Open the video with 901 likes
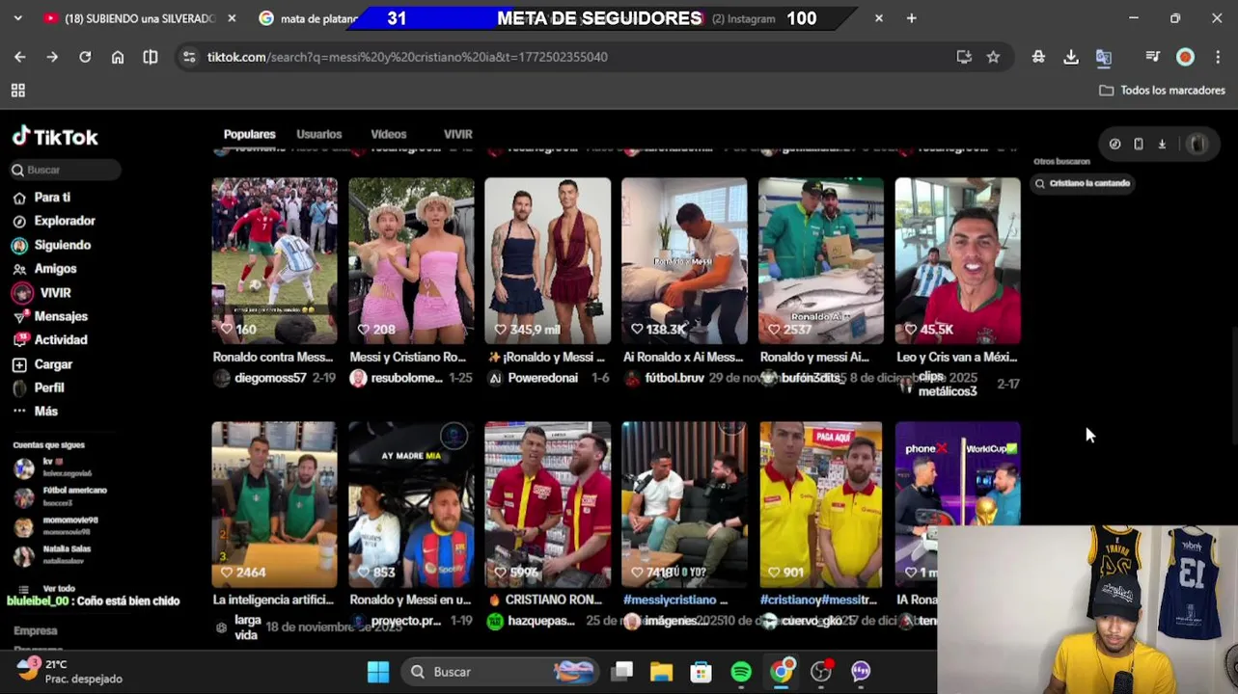 pyautogui.click(x=820, y=504)
